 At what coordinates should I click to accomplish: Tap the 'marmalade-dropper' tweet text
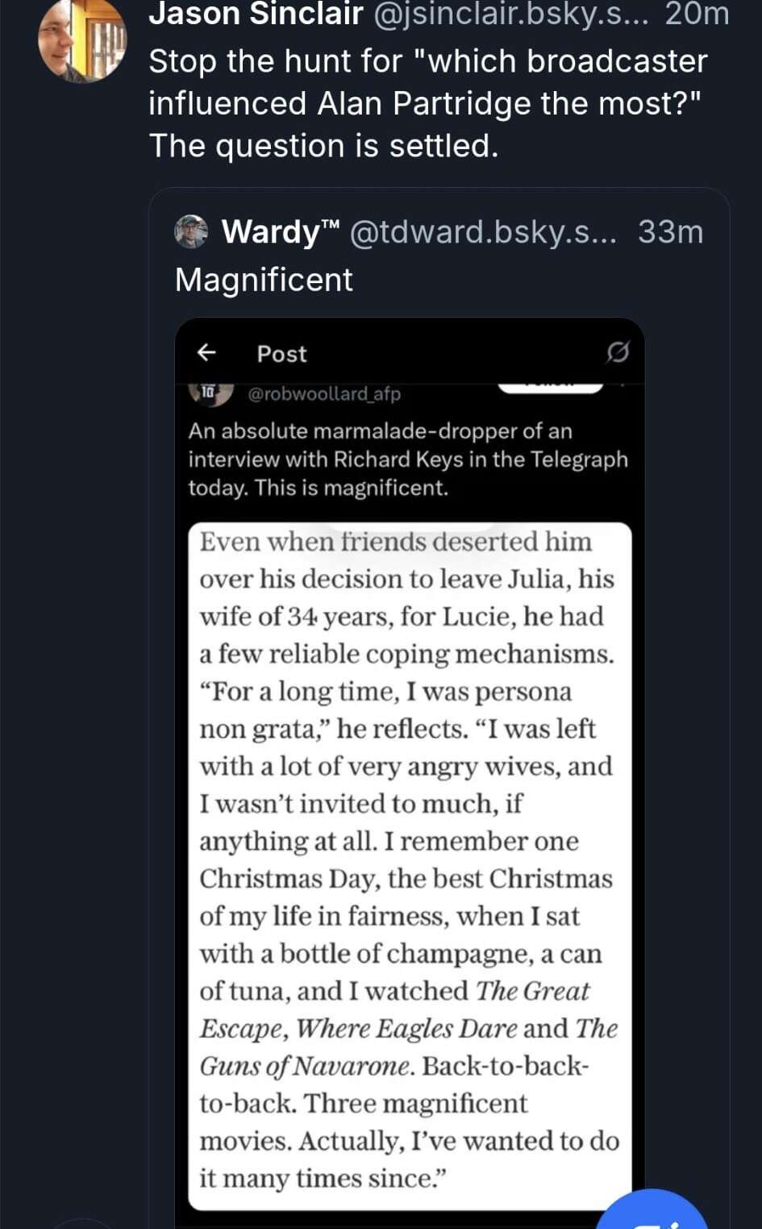click(408, 459)
